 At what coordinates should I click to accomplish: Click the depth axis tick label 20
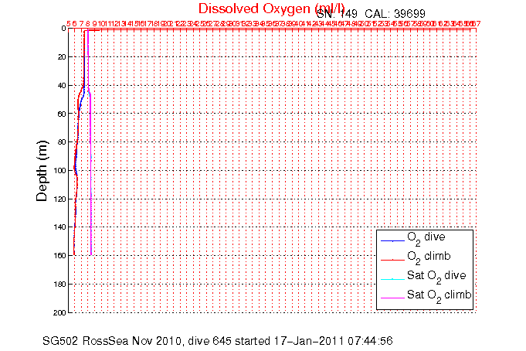pyautogui.click(x=62, y=56)
